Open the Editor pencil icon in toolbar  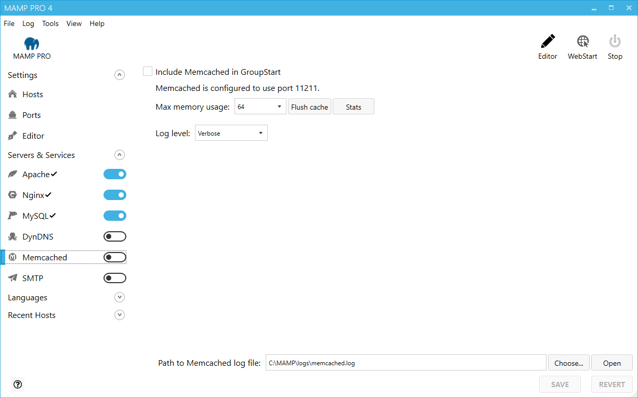click(x=548, y=42)
